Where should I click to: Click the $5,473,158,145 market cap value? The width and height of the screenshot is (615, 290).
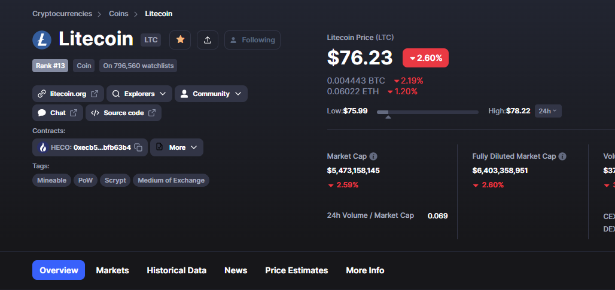pos(354,171)
